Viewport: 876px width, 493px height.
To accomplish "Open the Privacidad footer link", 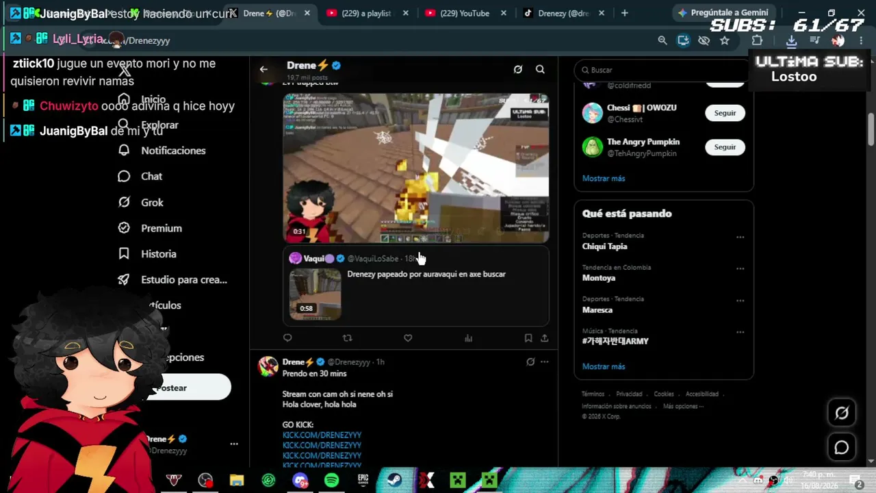I will click(x=629, y=394).
